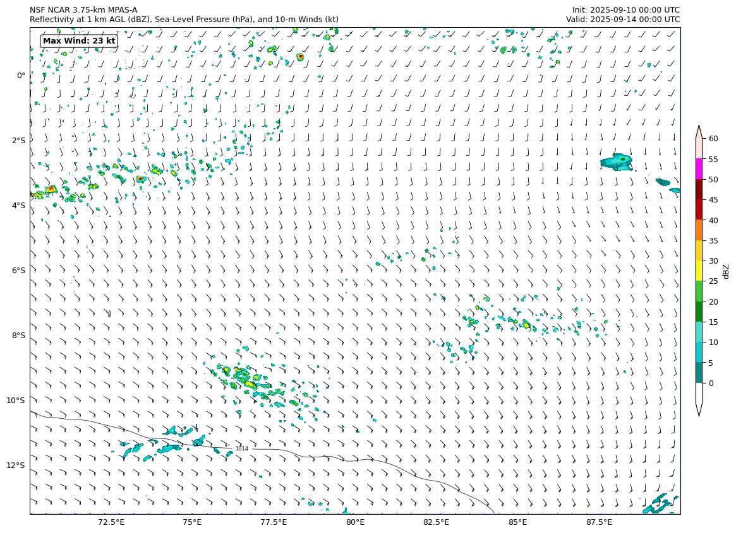Image resolution: width=736 pixels, height=533 pixels.
Task: Select the yellow 25-30 dBZ colorbar segment
Action: click(699, 271)
